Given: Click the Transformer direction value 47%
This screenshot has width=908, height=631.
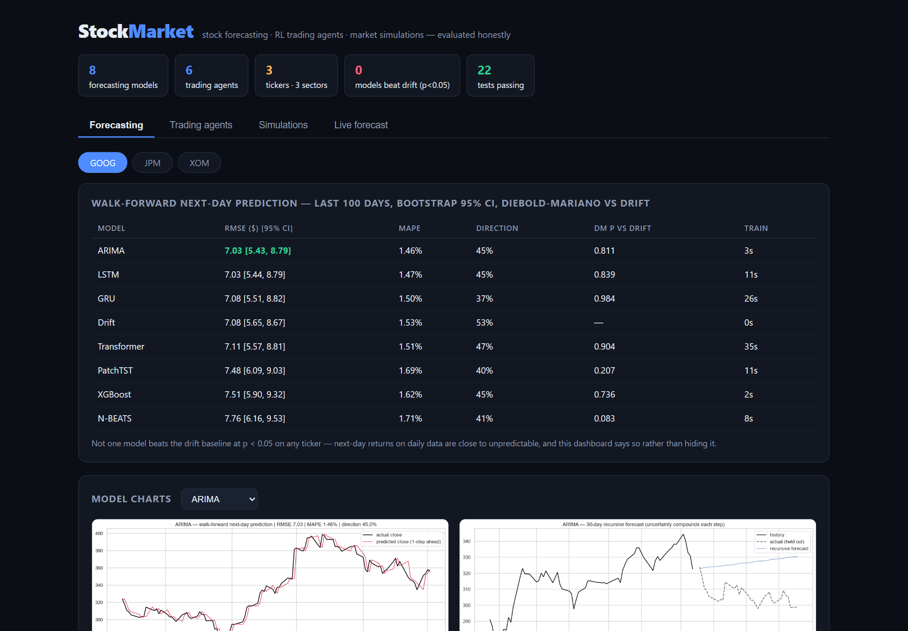Looking at the screenshot, I should click(x=484, y=347).
